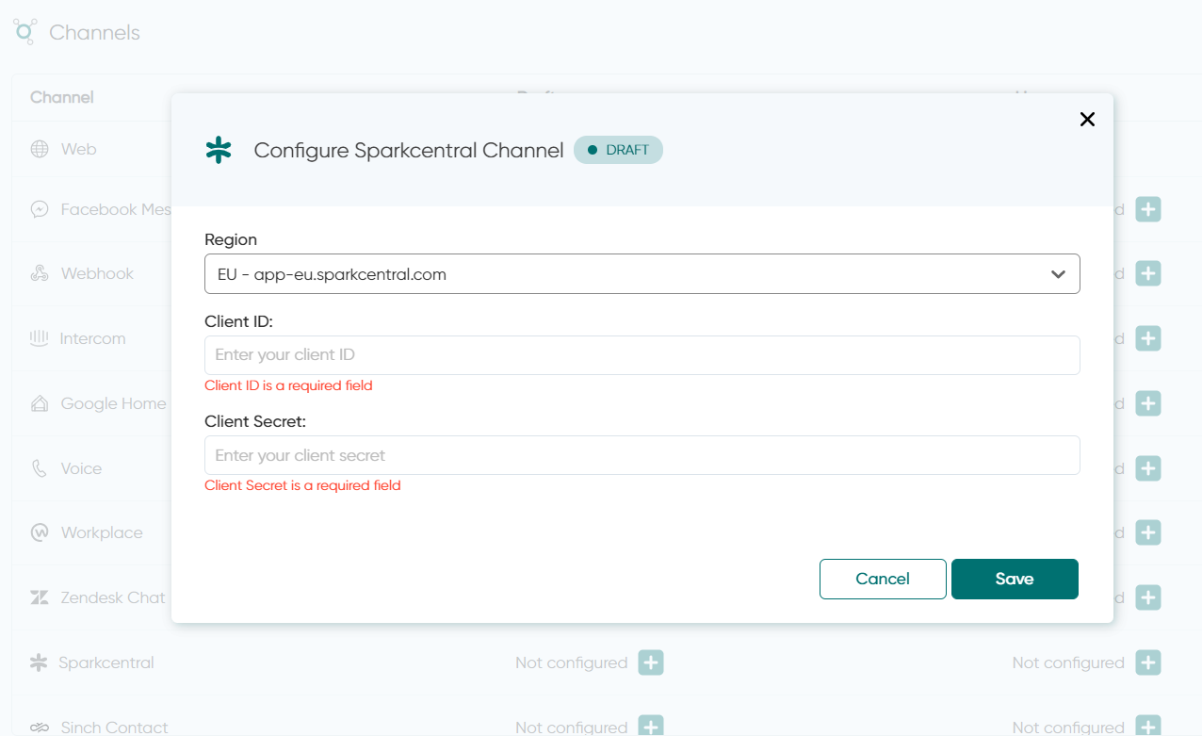The image size is (1202, 736).
Task: Click the Channel column header
Action: coord(62,97)
